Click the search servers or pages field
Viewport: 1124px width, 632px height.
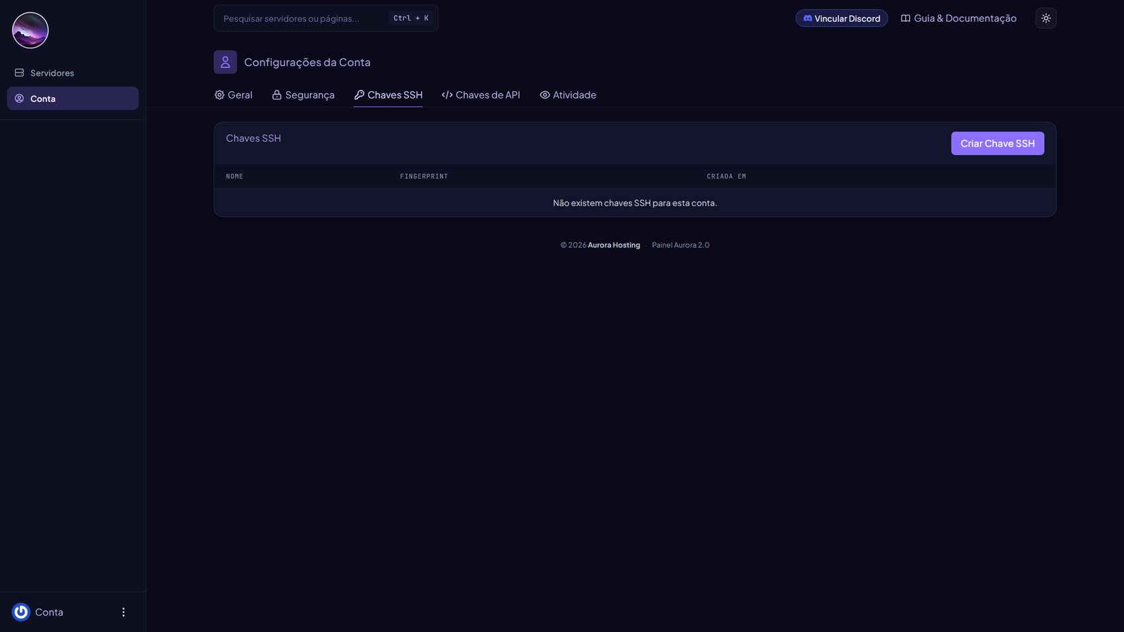pos(325,19)
